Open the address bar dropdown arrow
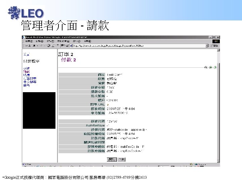Screen dimensions: 242x181 207,46
